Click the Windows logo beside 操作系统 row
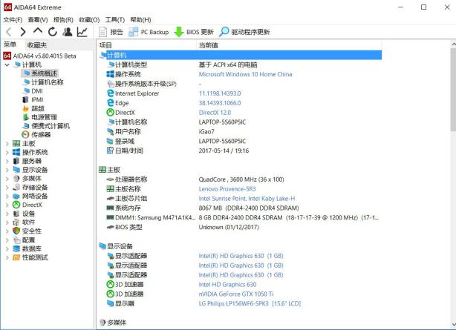The width and height of the screenshot is (456, 330). click(110, 74)
